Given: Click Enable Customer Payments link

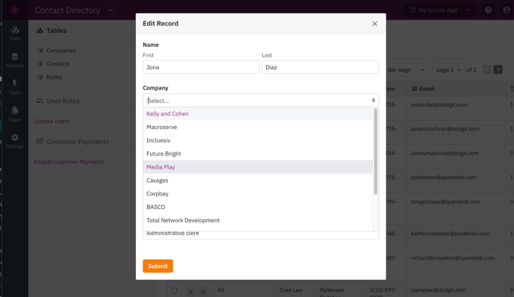Looking at the screenshot, I should (69, 162).
